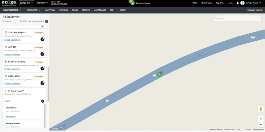Viewport: 265px width, 132px height.
Task: Open the SWITCH APP dropdown
Action: click(27, 3)
